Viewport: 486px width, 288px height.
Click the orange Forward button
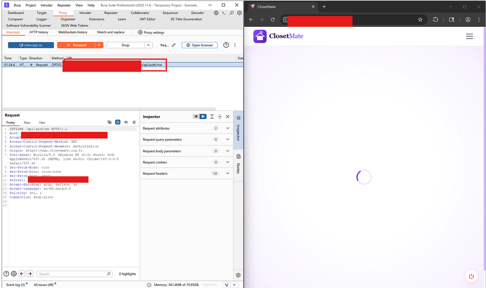click(76, 45)
